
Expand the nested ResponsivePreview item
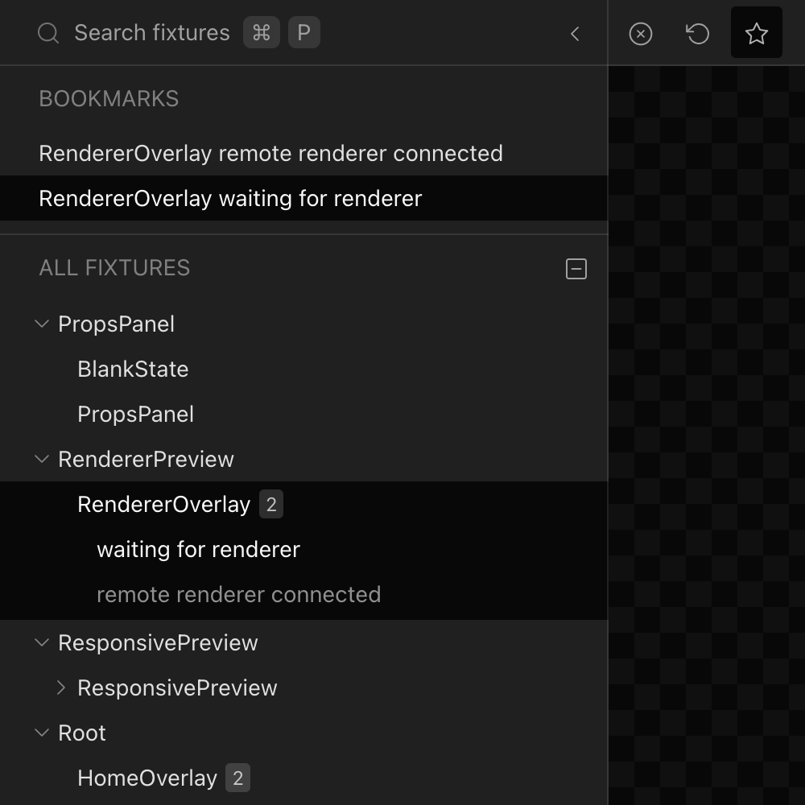point(61,688)
